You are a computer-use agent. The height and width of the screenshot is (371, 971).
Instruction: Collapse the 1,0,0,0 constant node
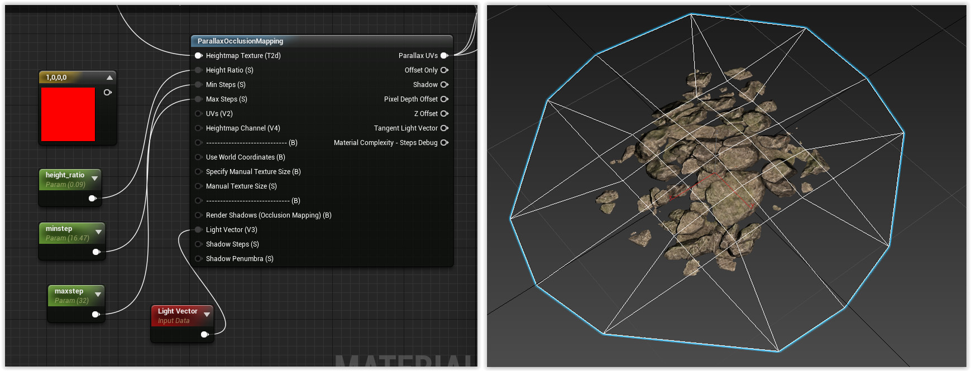(109, 78)
